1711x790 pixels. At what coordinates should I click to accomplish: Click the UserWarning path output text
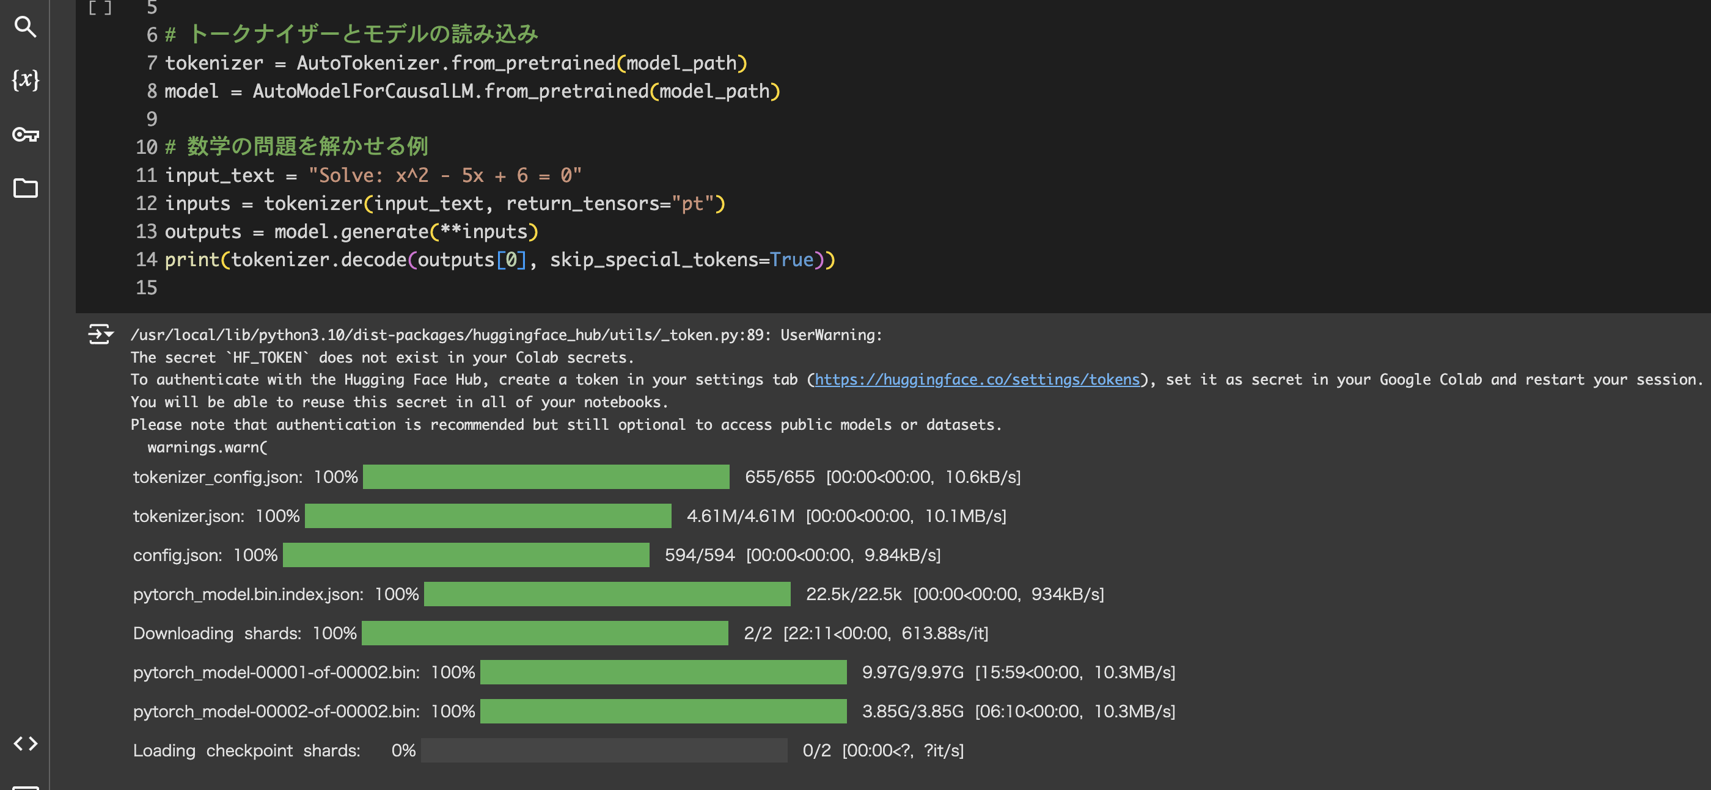(x=505, y=335)
